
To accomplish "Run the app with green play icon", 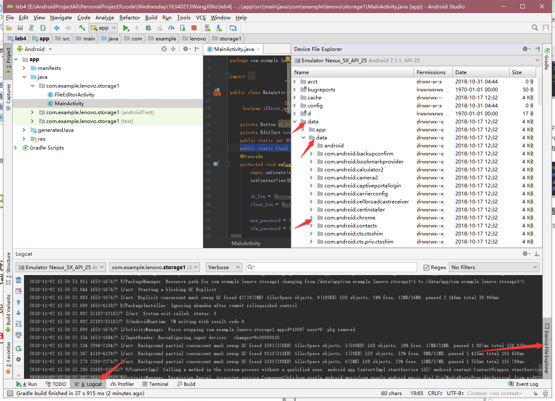I will [126, 28].
